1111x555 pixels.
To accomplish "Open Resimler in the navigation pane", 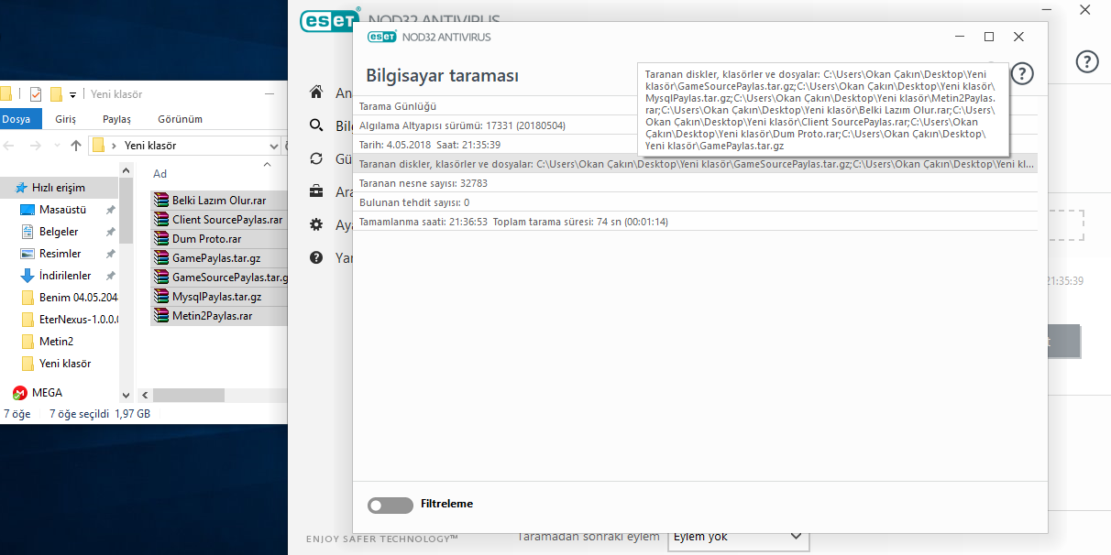I will [x=60, y=254].
